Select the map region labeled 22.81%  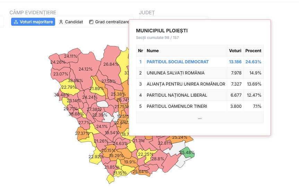click(x=164, y=143)
